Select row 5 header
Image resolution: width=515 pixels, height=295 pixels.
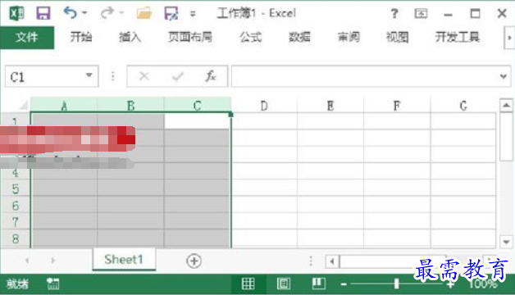point(15,188)
